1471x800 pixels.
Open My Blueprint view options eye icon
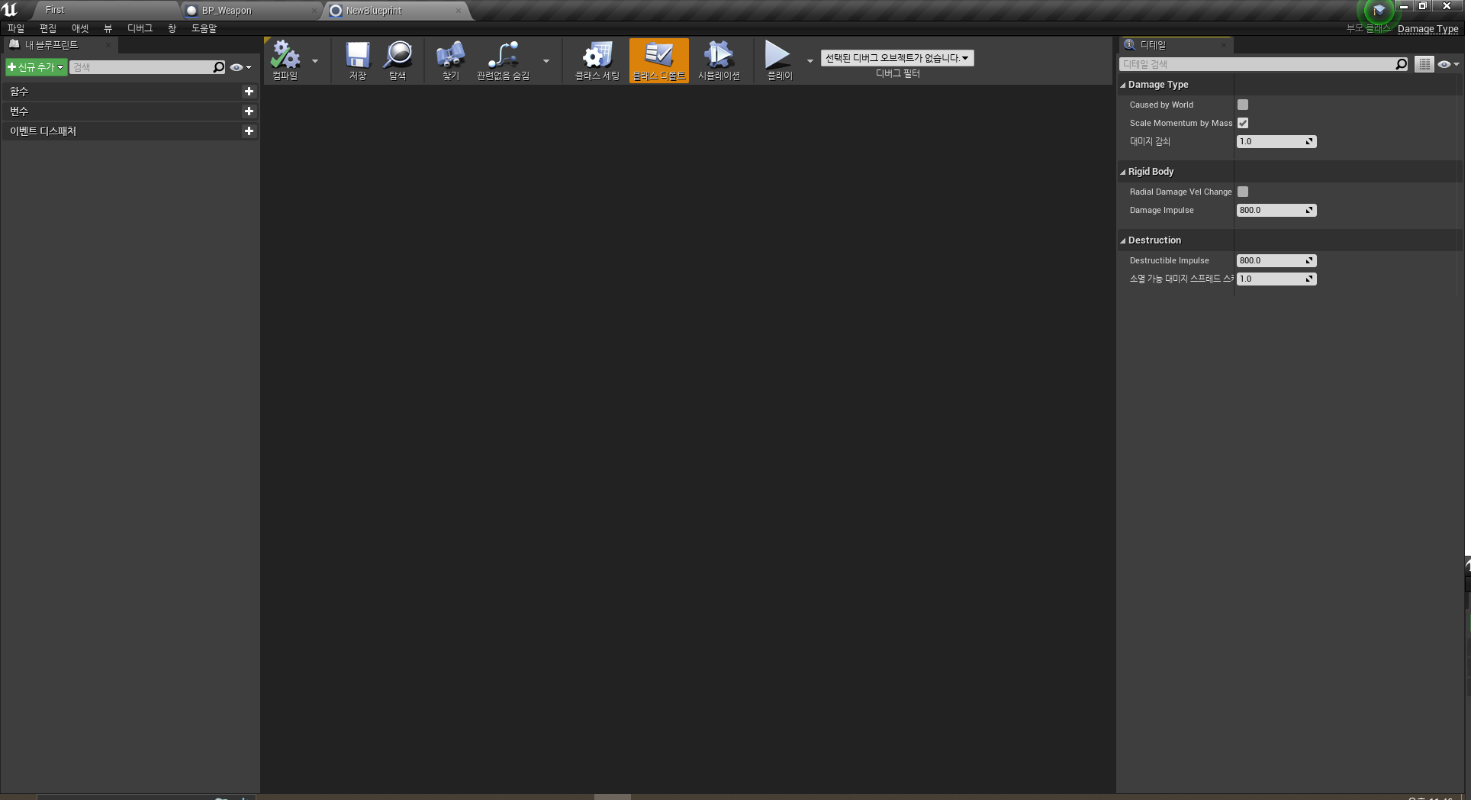click(x=240, y=67)
